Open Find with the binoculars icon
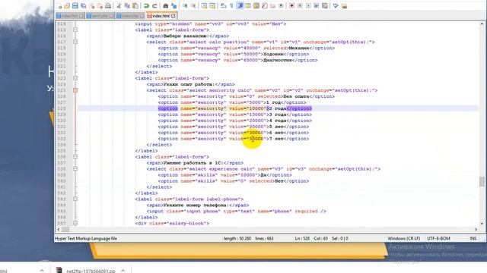The image size is (487, 273). point(166,6)
